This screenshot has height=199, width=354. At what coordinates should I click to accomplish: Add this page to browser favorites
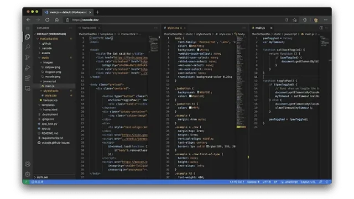click(x=295, y=20)
